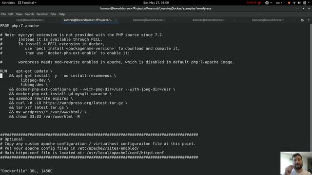Expand the system menu arrow
Image resolution: width=312 pixels, height=175 pixels.
point(309,3)
